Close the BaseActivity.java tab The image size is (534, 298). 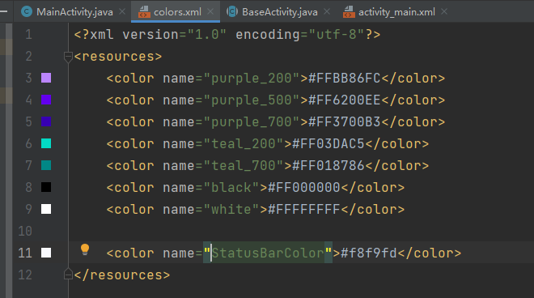(327, 12)
